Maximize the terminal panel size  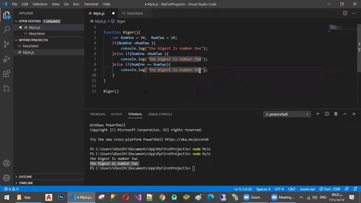[x=345, y=114]
